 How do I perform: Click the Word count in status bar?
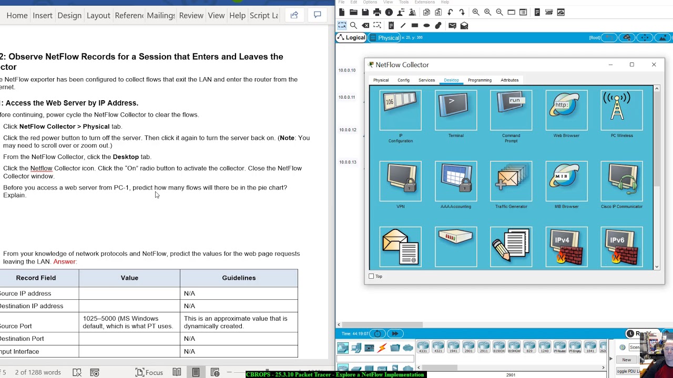(x=38, y=372)
